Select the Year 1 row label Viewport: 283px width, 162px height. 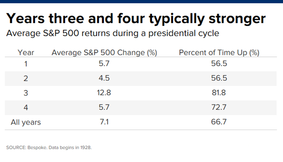[x=26, y=64]
